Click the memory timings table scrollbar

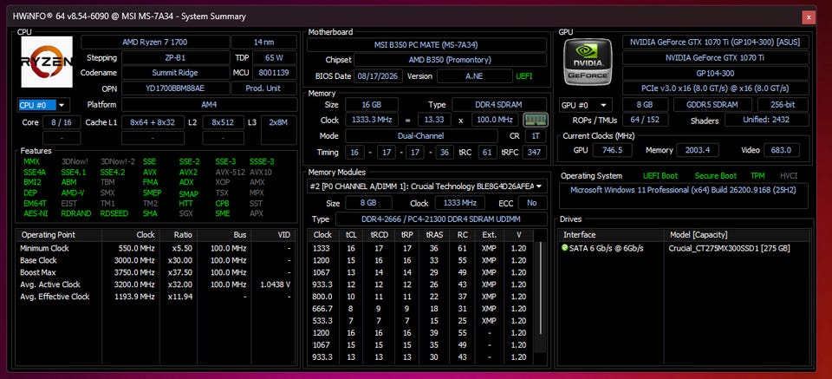[541, 288]
